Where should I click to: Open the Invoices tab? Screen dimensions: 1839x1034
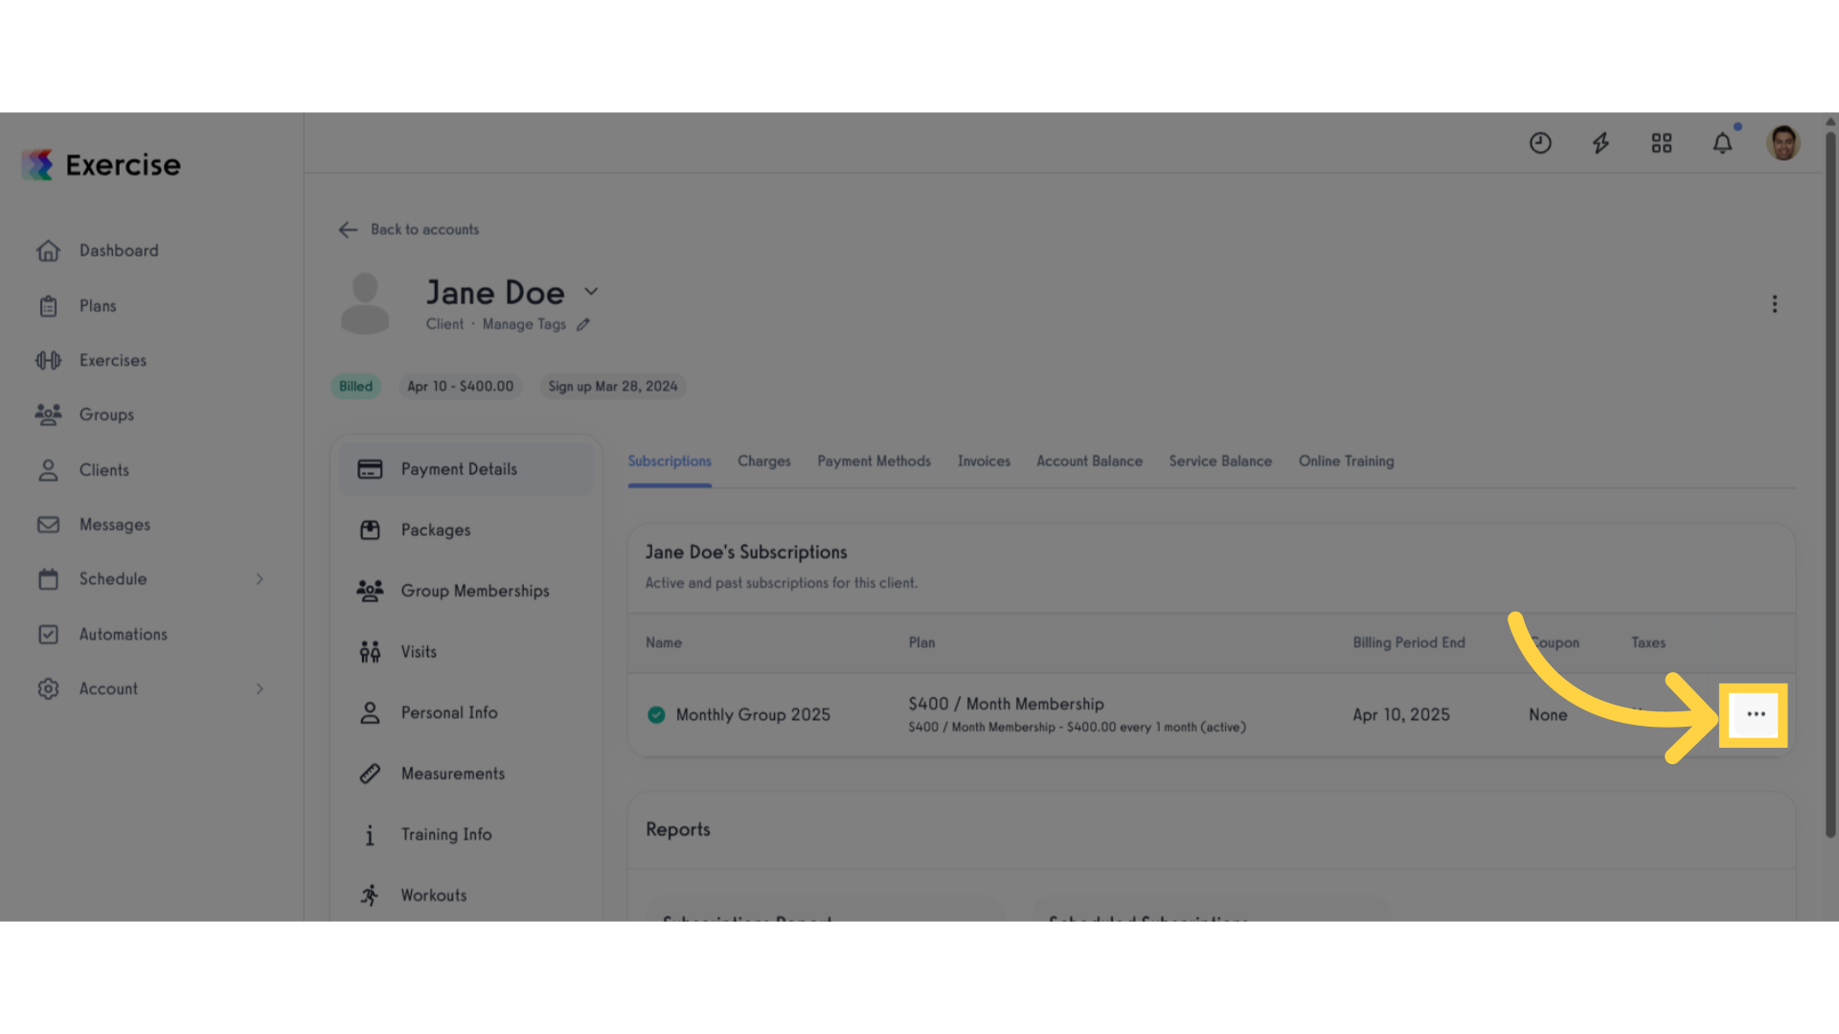pyautogui.click(x=984, y=461)
